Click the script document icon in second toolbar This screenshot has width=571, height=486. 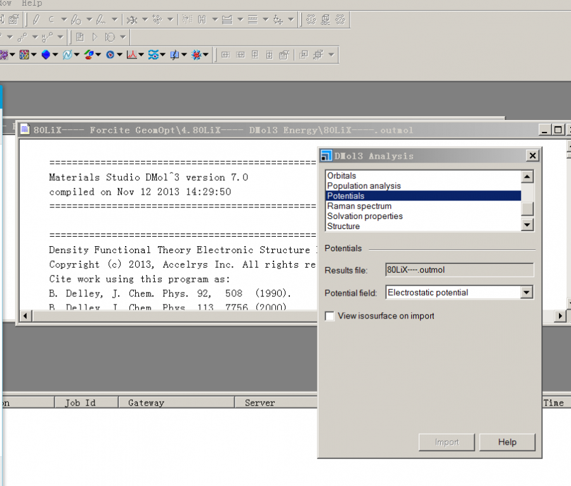coord(80,37)
